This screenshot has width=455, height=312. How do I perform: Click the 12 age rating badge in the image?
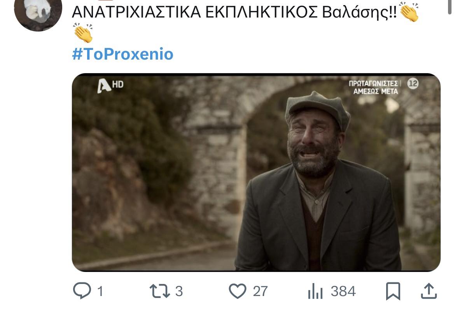(x=413, y=84)
